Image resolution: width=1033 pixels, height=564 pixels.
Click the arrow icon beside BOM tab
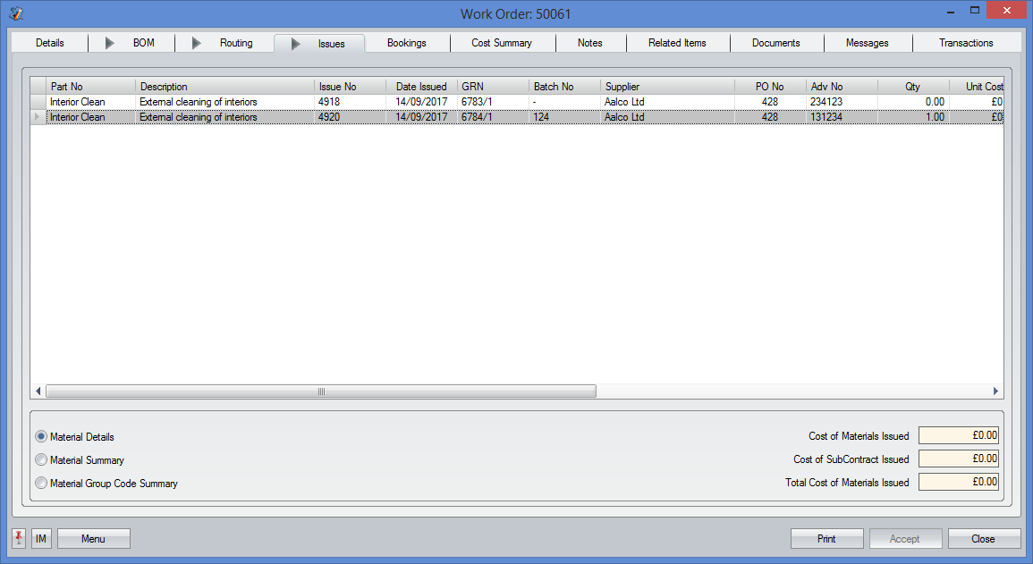(110, 43)
